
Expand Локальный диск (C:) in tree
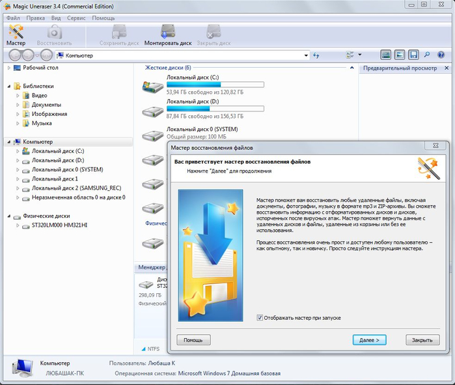pyautogui.click(x=18, y=151)
